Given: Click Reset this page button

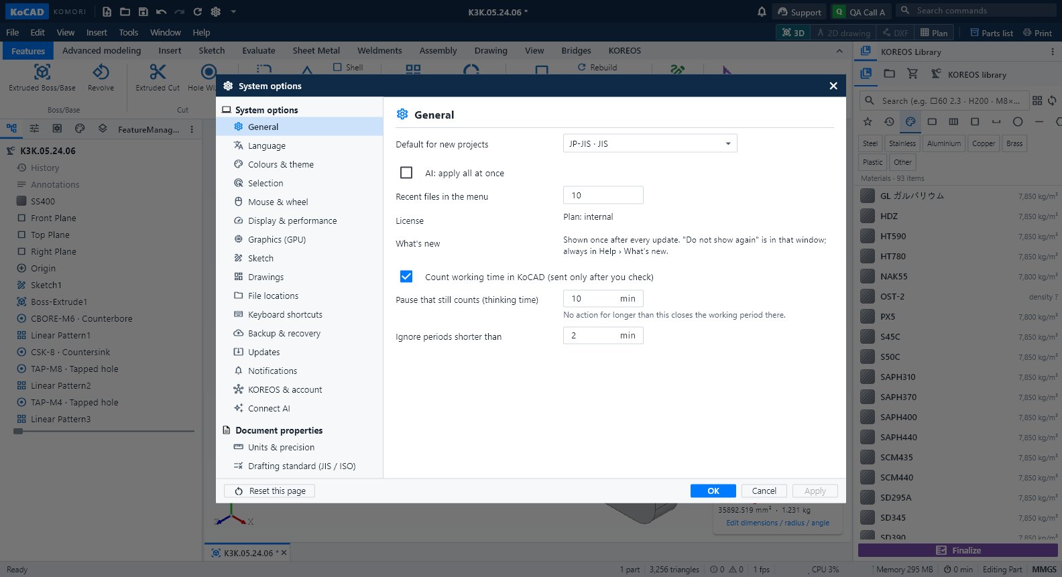Looking at the screenshot, I should tap(270, 491).
